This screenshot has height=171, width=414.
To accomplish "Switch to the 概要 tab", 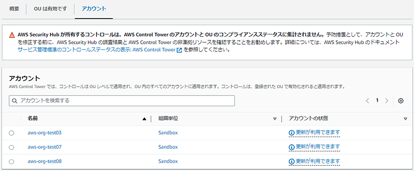I will click(x=14, y=9).
